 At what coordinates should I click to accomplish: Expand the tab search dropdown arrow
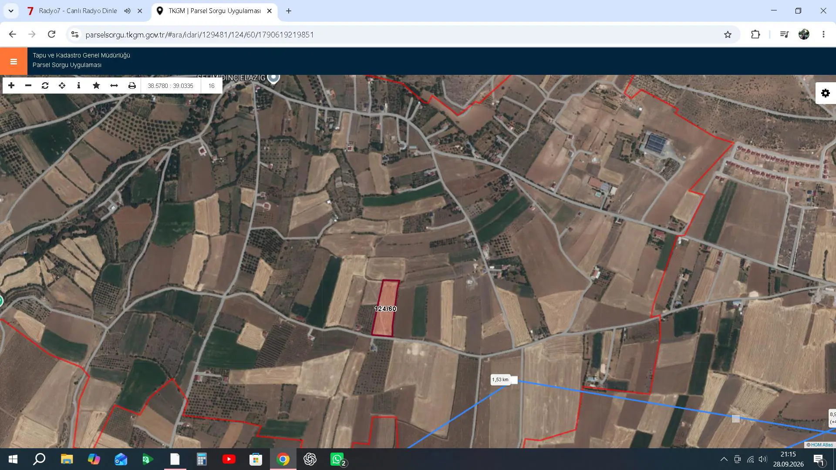point(11,11)
